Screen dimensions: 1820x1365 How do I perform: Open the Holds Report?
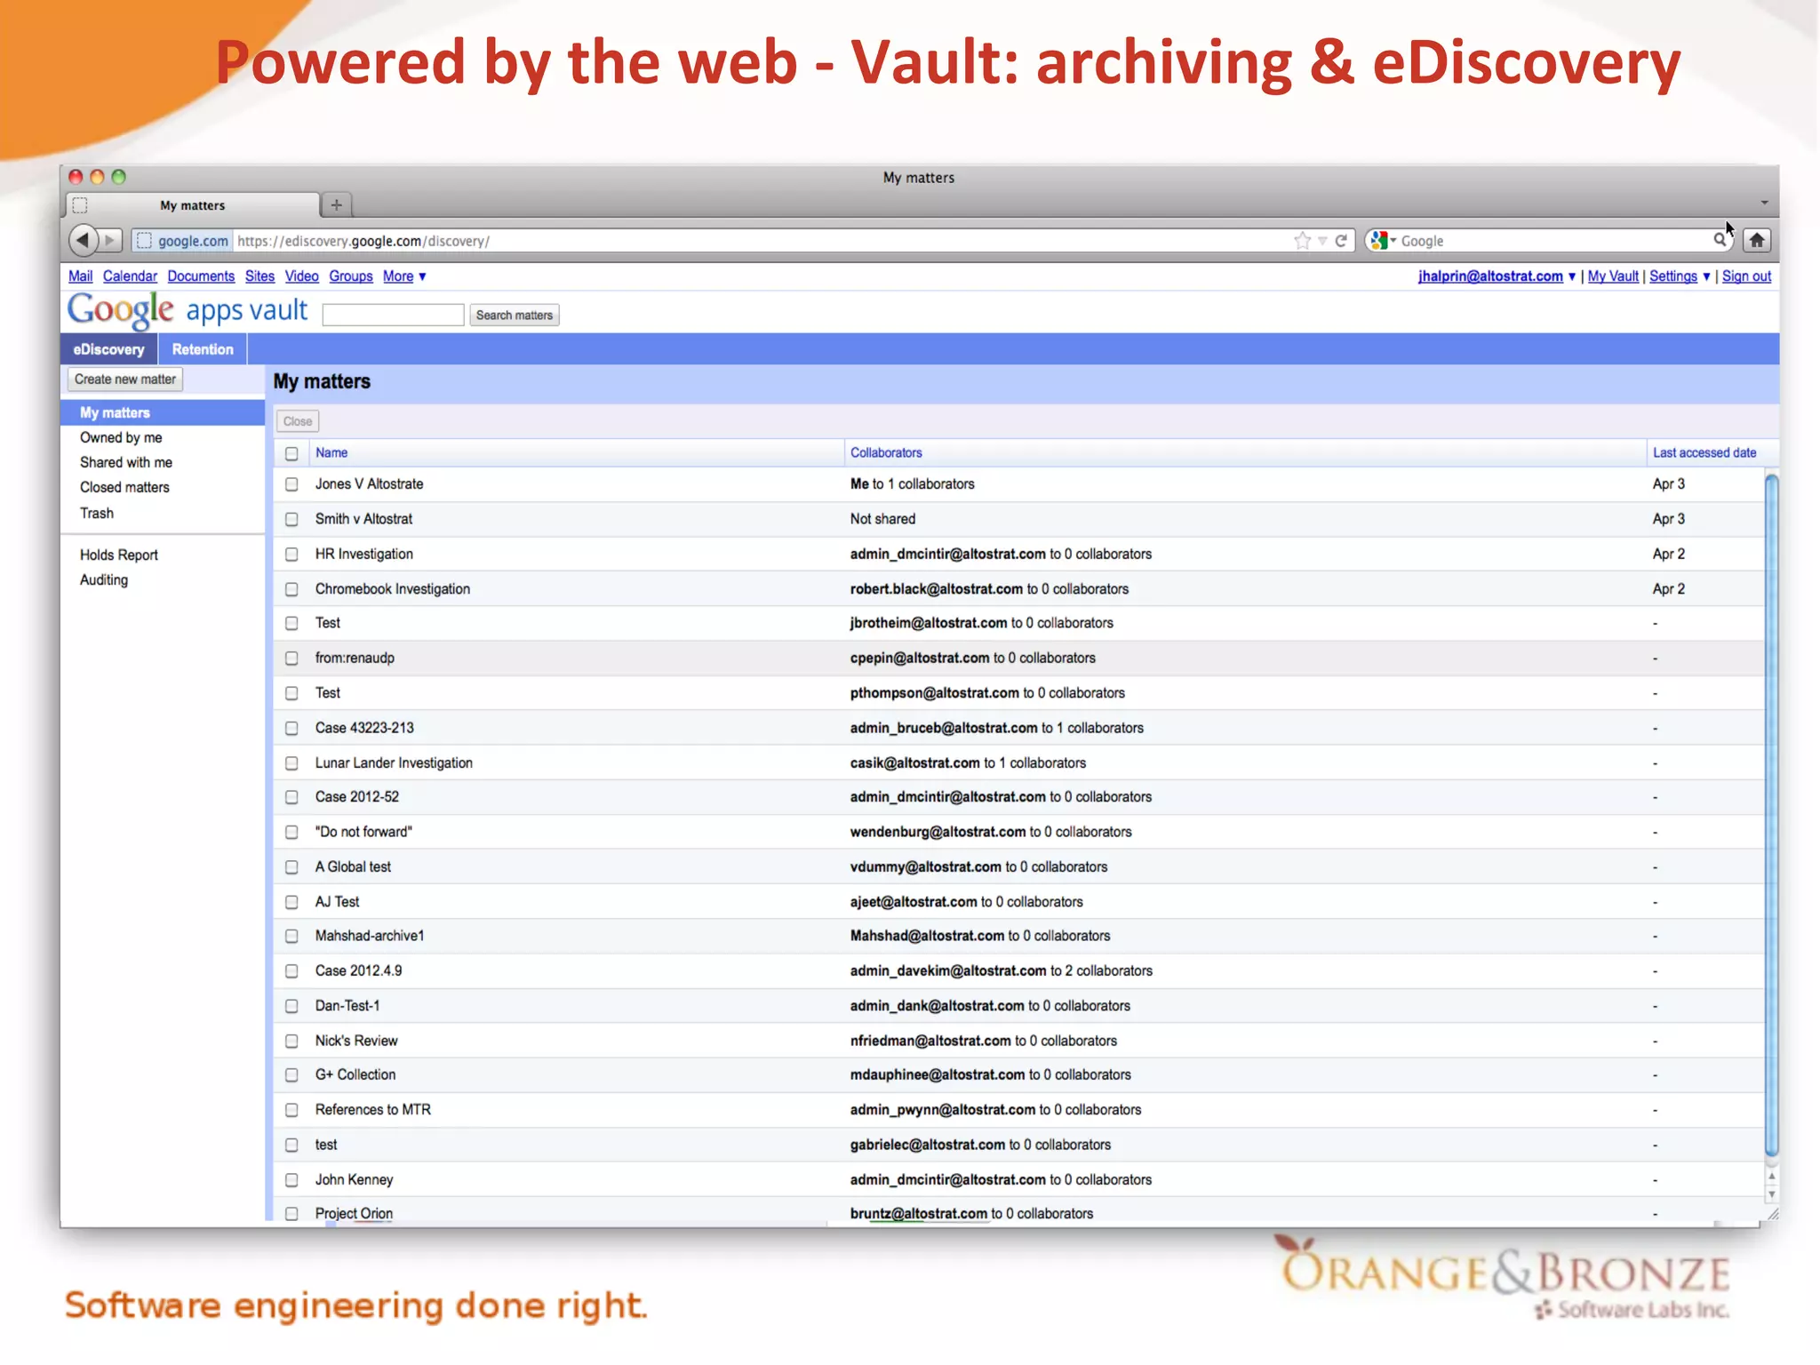click(x=119, y=555)
